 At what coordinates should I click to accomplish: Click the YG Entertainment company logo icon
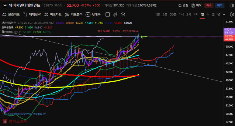[x=5, y=5]
